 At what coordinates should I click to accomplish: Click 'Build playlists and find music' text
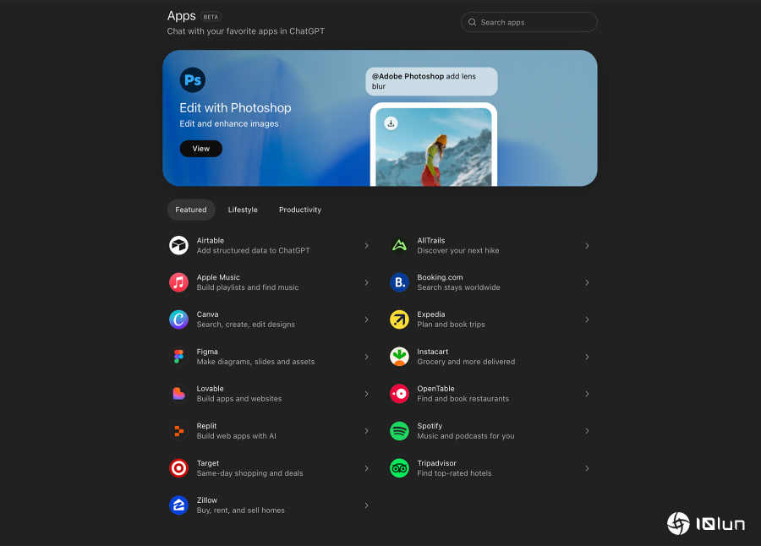(x=248, y=287)
